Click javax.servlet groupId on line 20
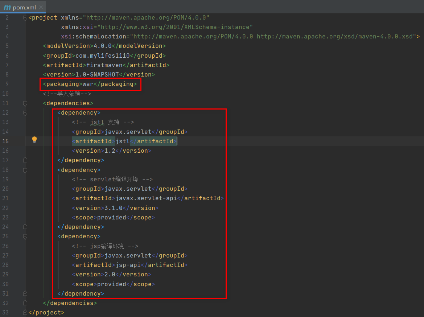This screenshot has height=317, width=424. 128,189
